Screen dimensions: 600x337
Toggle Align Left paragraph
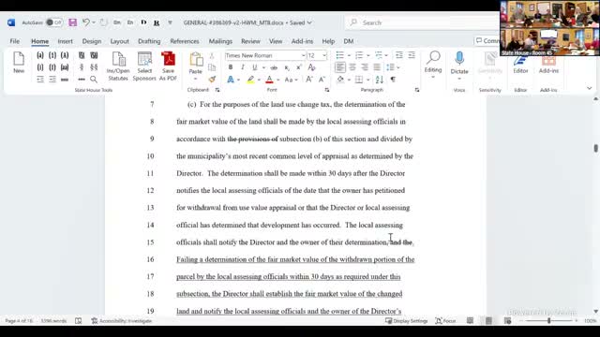[339, 67]
